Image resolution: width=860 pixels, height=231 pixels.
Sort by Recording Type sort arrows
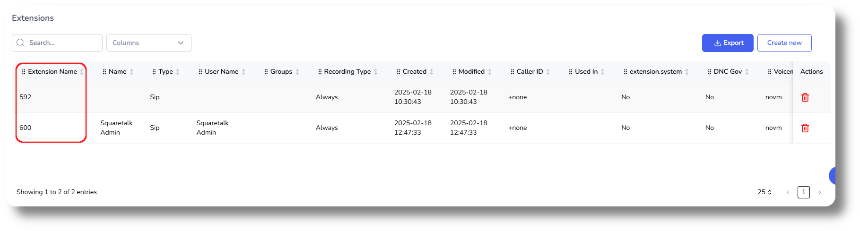[376, 72]
